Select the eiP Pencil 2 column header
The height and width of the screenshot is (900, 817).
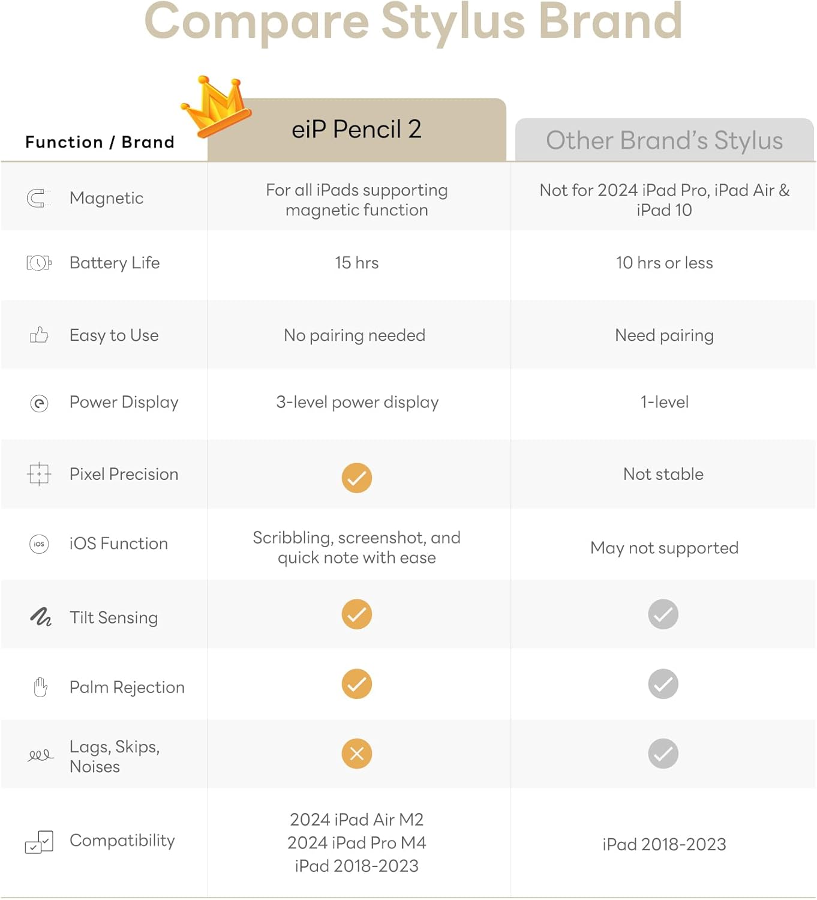click(x=357, y=130)
